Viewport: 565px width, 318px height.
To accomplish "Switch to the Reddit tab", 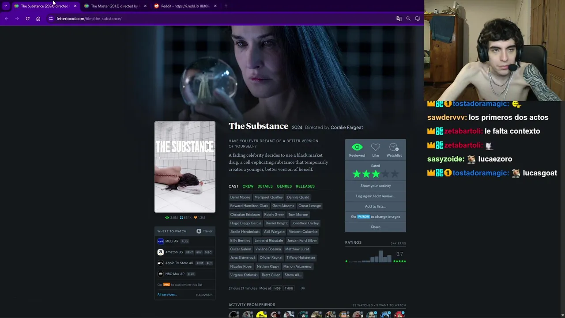I will click(x=185, y=6).
